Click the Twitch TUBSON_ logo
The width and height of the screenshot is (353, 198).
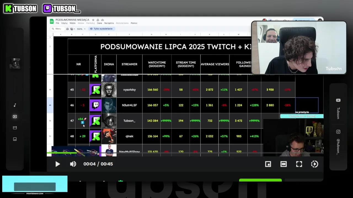coord(61,9)
